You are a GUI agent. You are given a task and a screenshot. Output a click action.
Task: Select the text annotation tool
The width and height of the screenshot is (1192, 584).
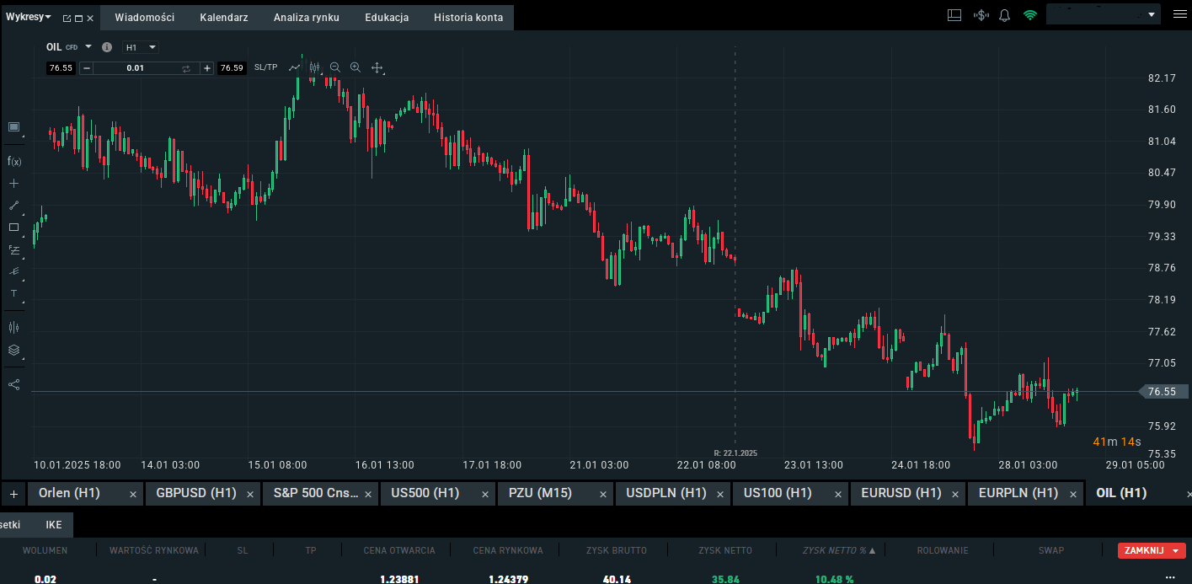(x=13, y=293)
